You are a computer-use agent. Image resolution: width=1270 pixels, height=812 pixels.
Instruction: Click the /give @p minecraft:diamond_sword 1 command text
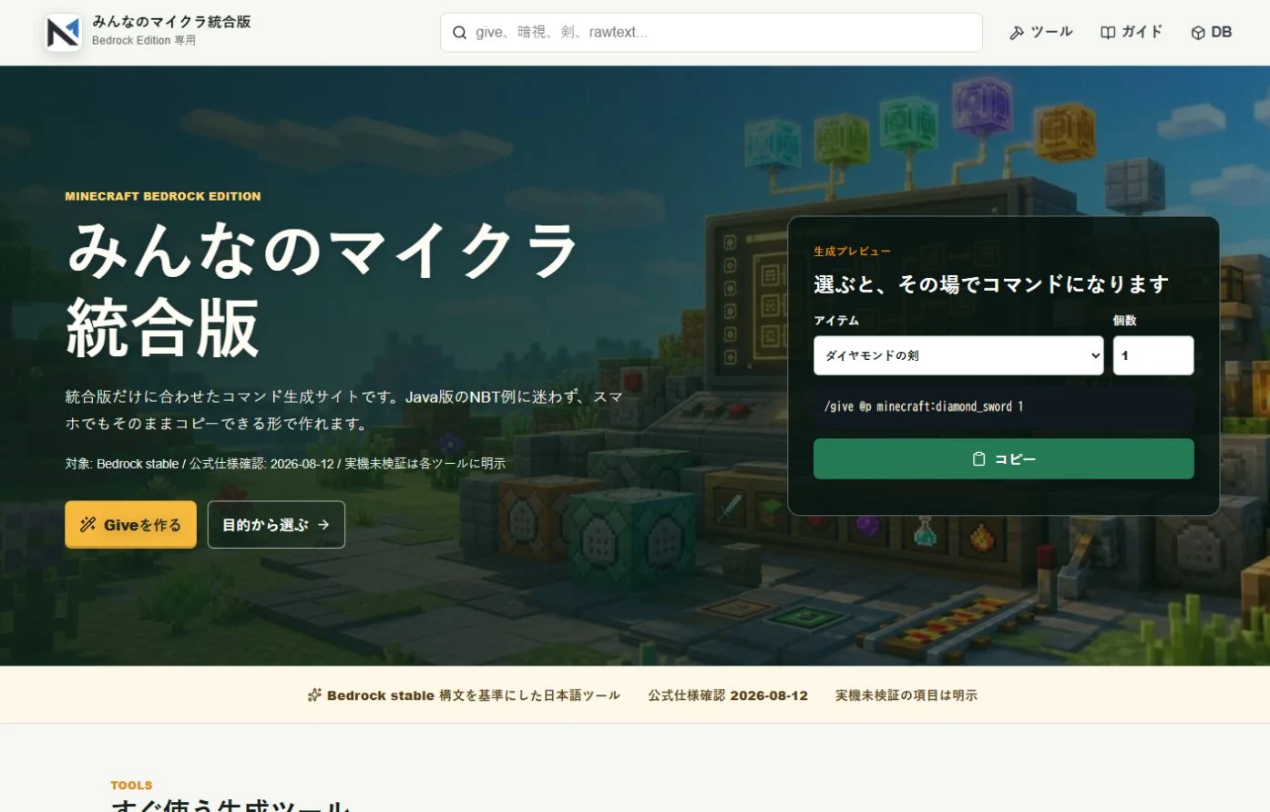pyautogui.click(x=924, y=406)
